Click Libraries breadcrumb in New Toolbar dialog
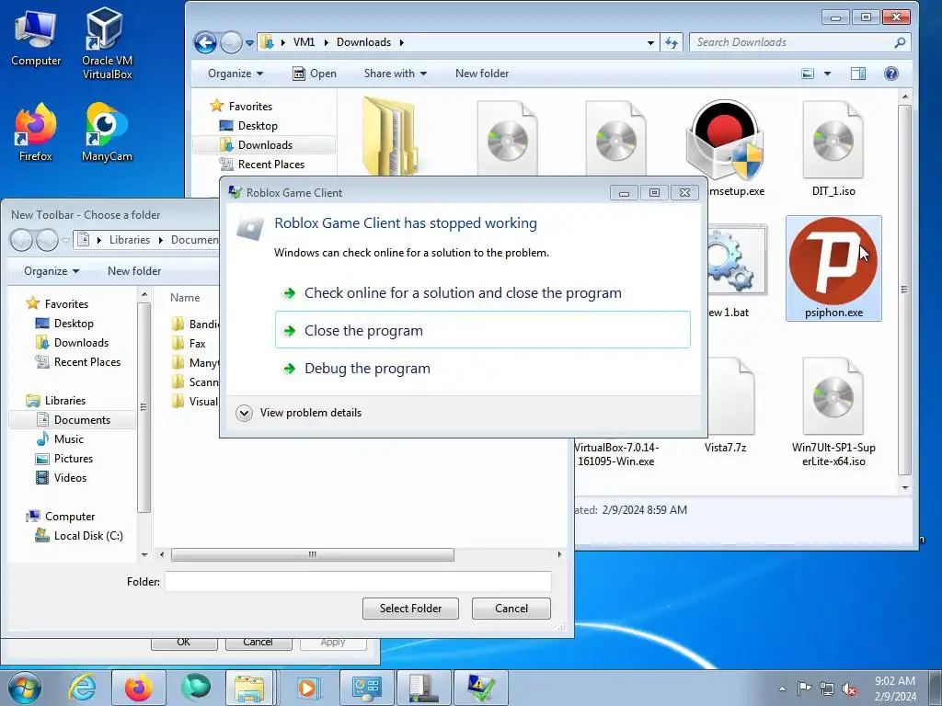Screen dimensions: 942x706 (129, 240)
